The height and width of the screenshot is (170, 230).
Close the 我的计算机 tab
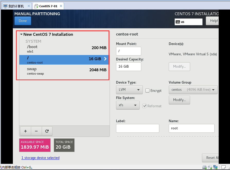[29, 6]
